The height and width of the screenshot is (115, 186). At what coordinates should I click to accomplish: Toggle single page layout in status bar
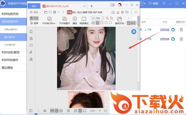point(57,111)
